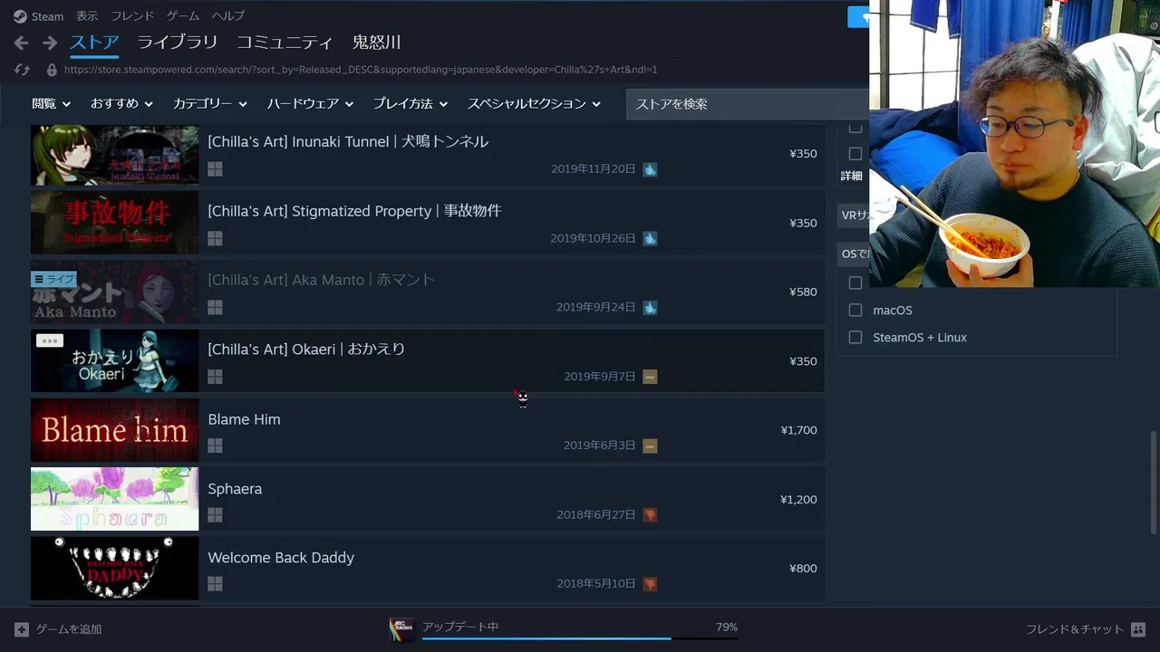Open the ハードウェア dropdown
The height and width of the screenshot is (652, 1160).
click(x=310, y=104)
